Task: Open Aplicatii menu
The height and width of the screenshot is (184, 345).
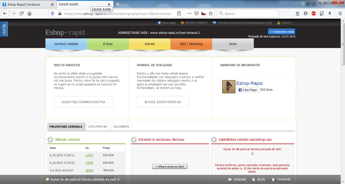Action: [150, 44]
